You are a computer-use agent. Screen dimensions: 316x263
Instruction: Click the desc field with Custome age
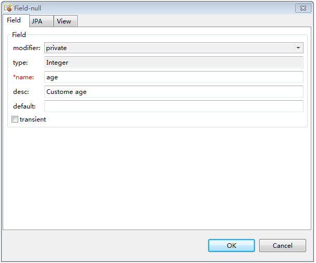pos(174,92)
